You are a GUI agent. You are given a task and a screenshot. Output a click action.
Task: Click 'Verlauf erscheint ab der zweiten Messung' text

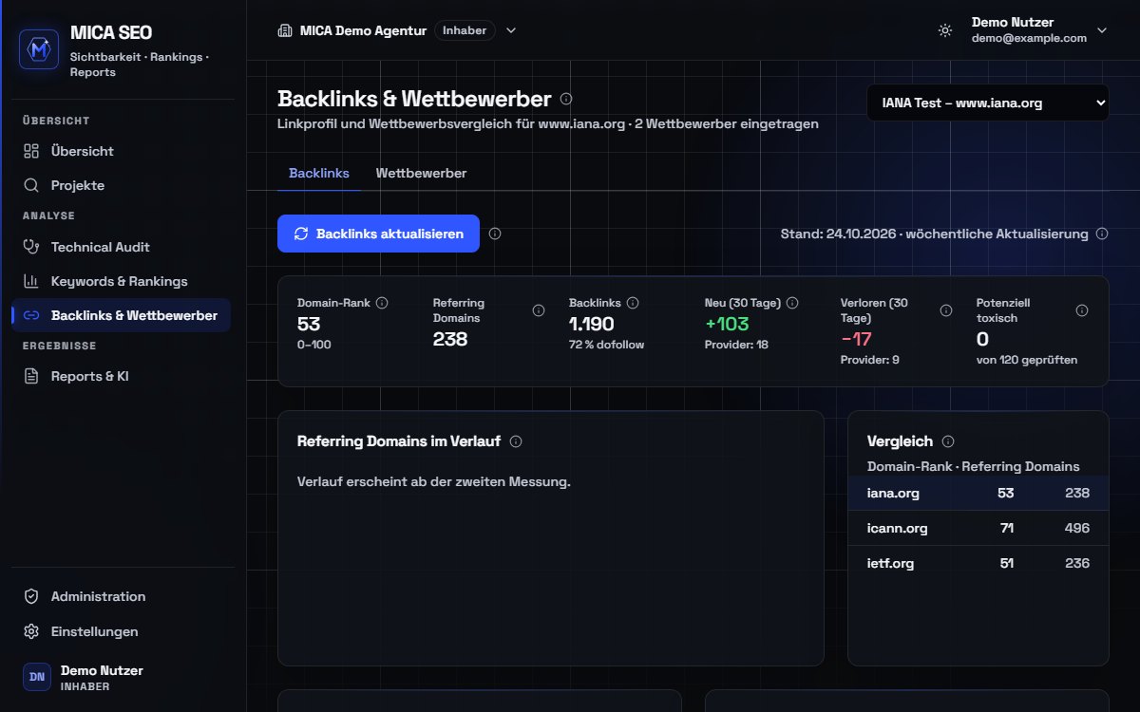(x=434, y=481)
